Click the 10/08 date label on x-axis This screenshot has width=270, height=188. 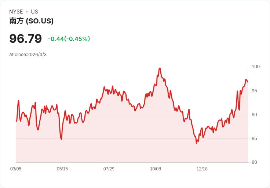pyautogui.click(x=156, y=169)
